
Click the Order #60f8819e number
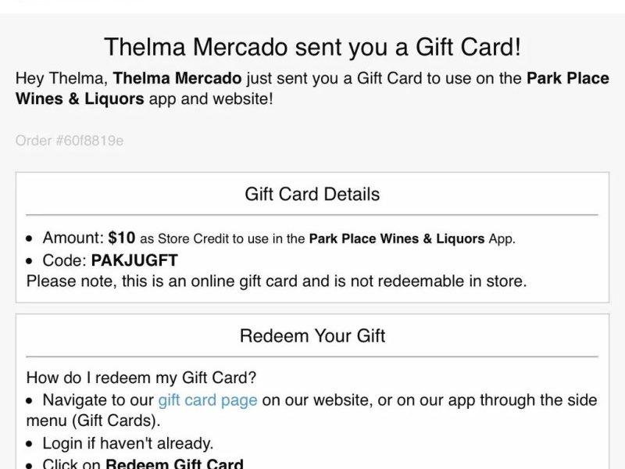[x=70, y=141]
